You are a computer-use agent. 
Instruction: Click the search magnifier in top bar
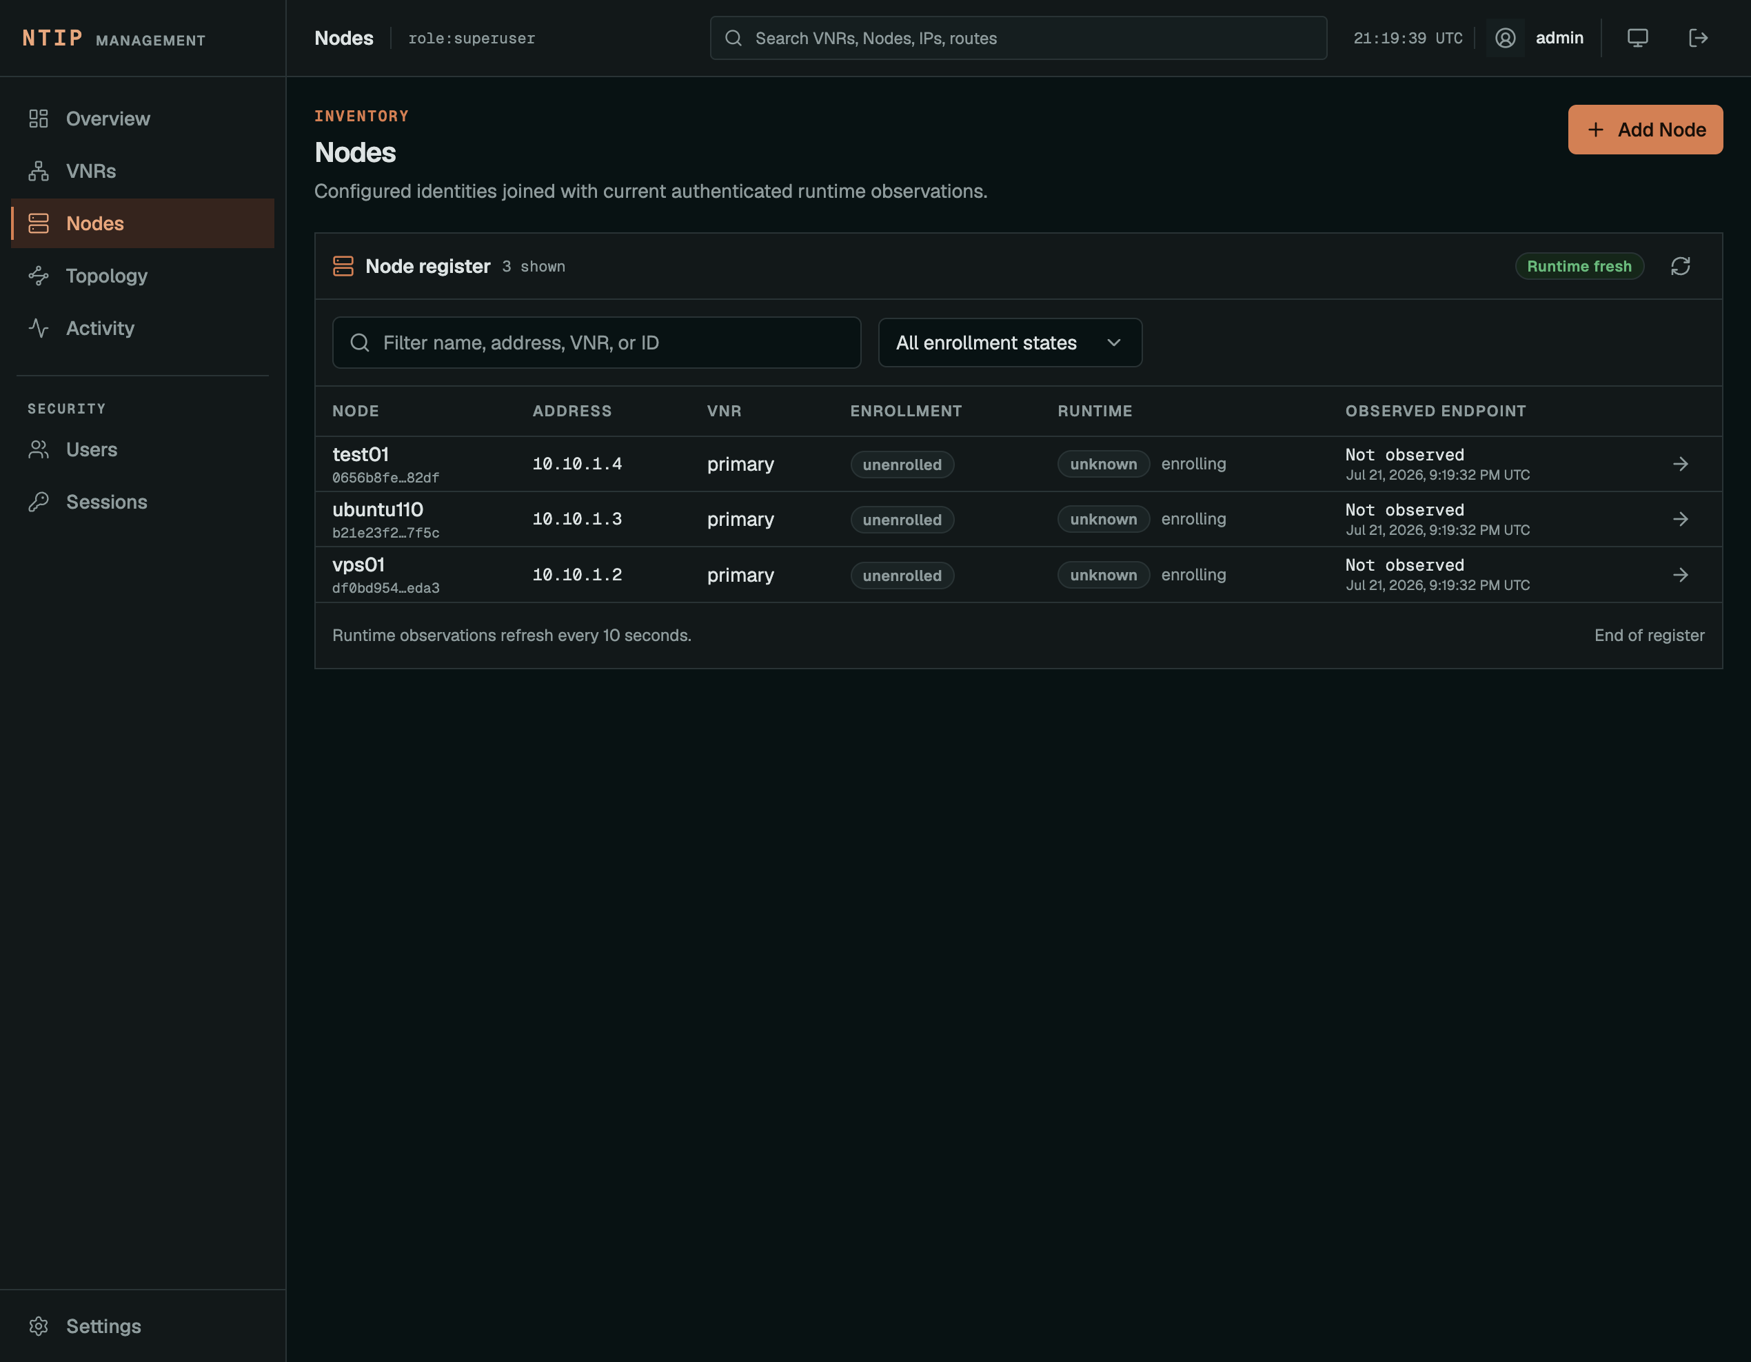pos(733,38)
